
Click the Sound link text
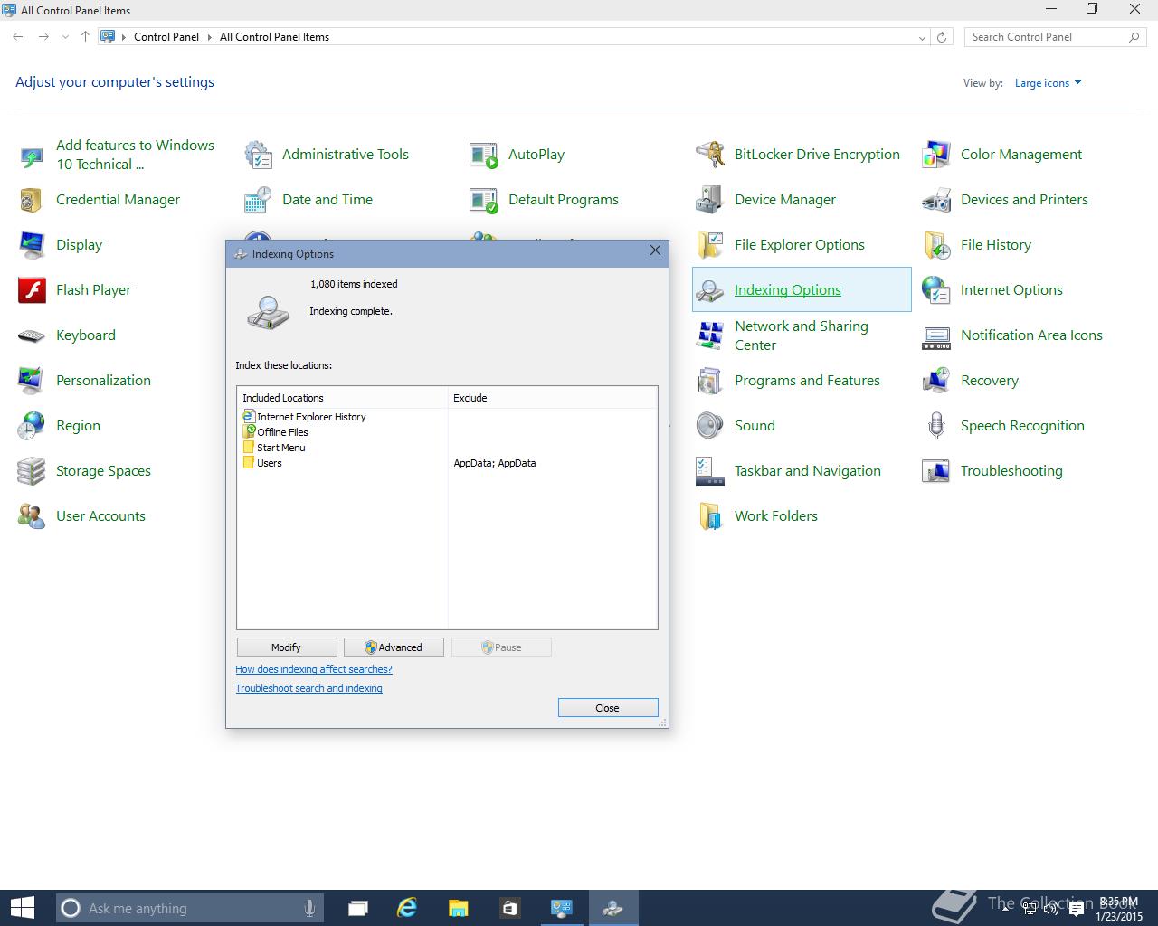[x=755, y=426]
